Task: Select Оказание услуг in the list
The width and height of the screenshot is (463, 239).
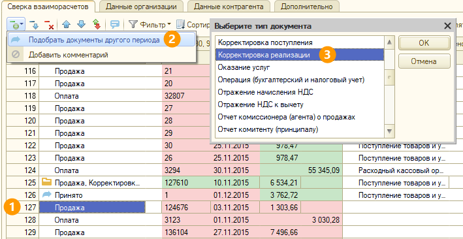Action: tap(299, 67)
